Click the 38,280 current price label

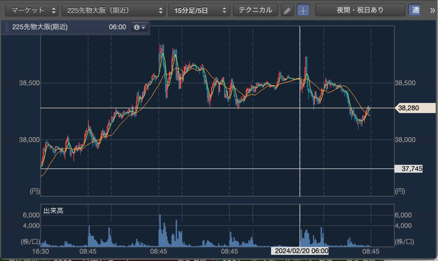(x=416, y=108)
